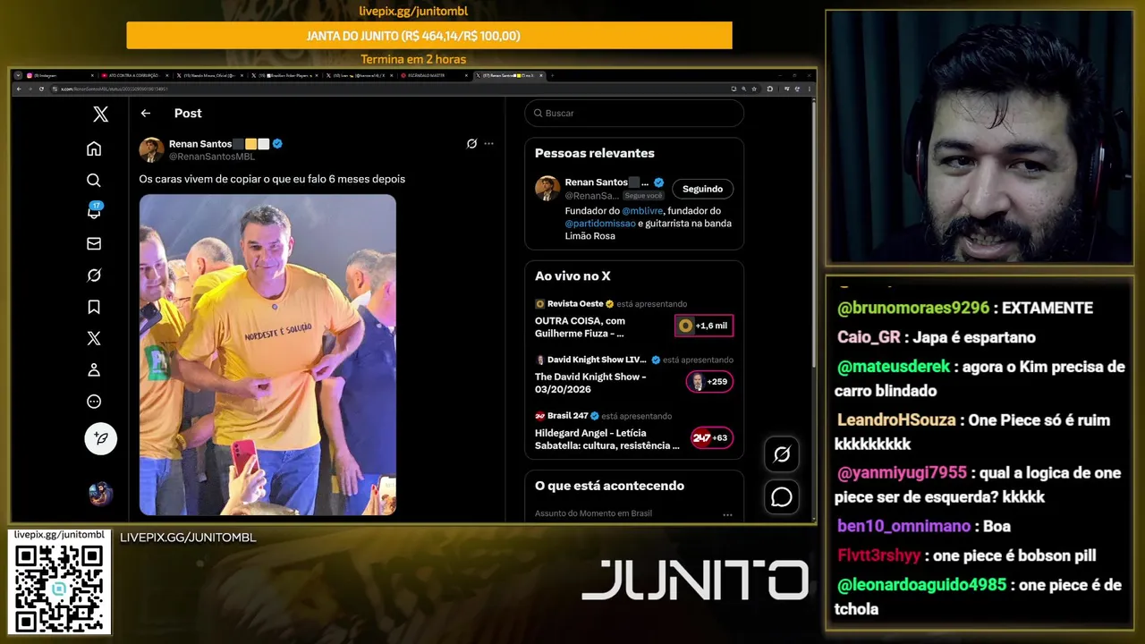The width and height of the screenshot is (1145, 644).
Task: Click the Seguindo button
Action: pos(702,189)
